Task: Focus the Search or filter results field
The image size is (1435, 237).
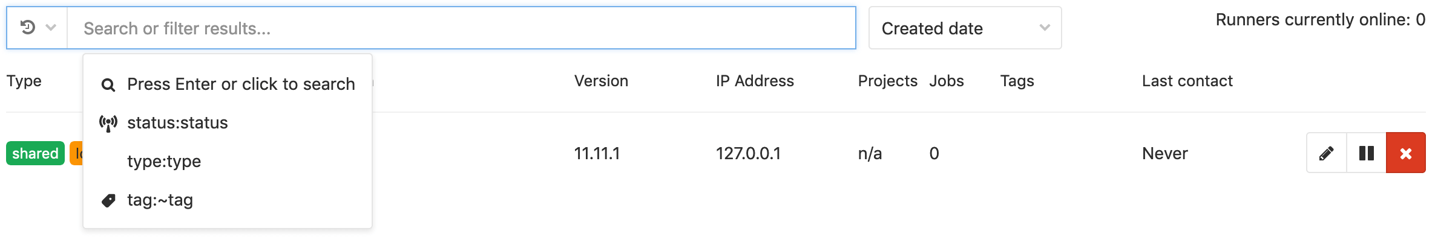Action: click(x=461, y=28)
